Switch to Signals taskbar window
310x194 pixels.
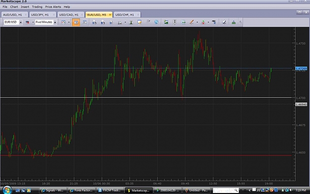tap(53, 191)
